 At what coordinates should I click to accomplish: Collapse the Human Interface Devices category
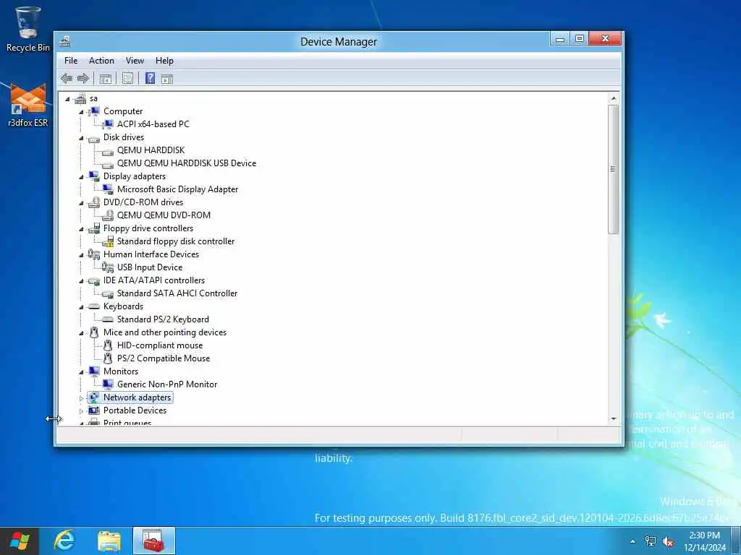pyautogui.click(x=81, y=255)
